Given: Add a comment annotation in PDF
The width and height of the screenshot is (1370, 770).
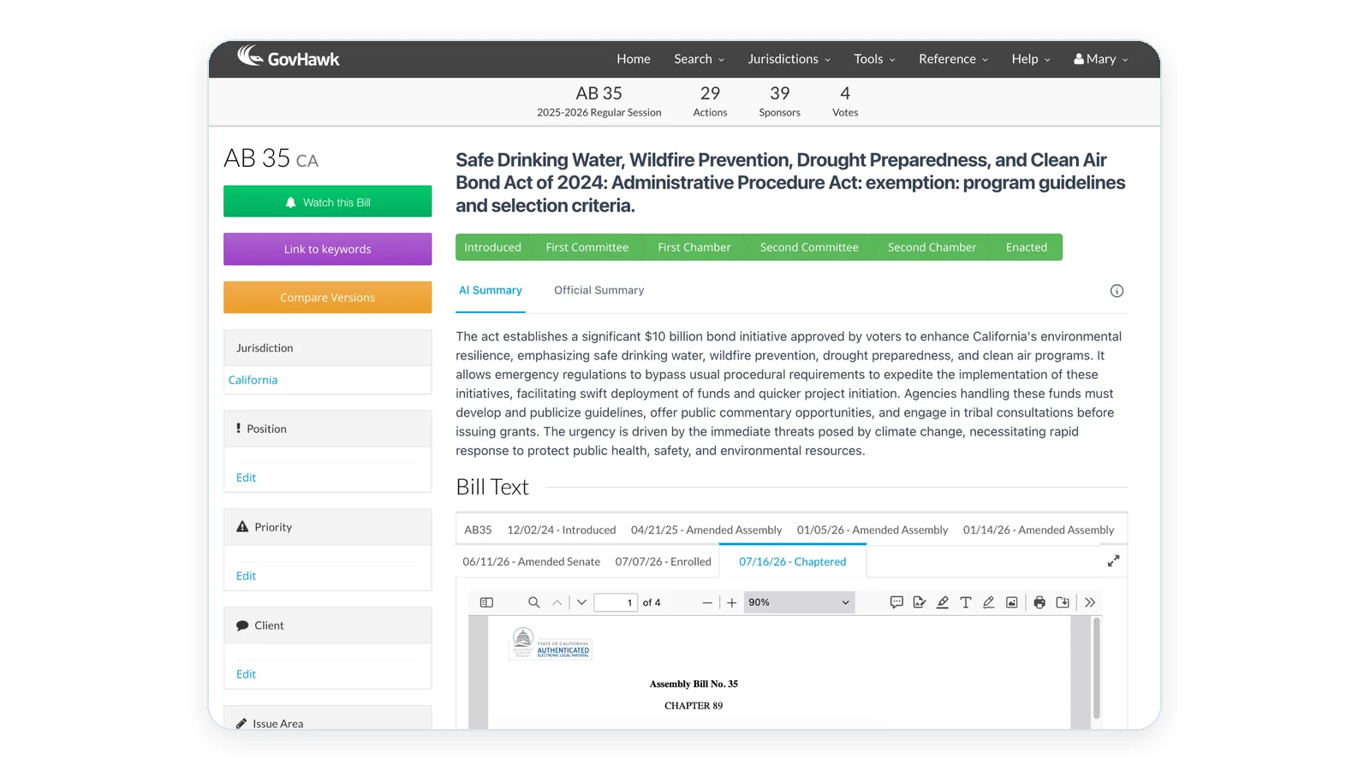Looking at the screenshot, I should (896, 602).
